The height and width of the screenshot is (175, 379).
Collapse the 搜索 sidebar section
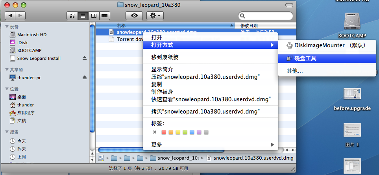[7, 132]
